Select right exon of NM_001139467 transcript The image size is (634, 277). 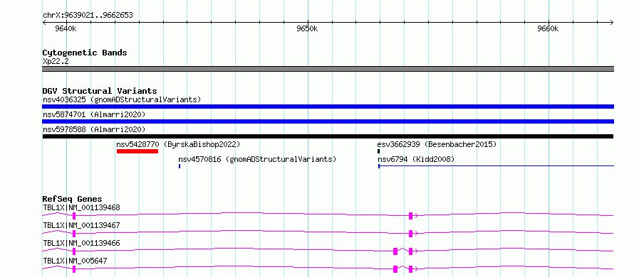coord(410,234)
